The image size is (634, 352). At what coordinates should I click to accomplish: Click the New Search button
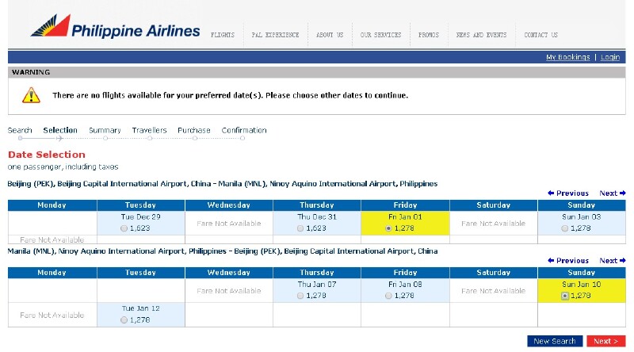tap(555, 341)
